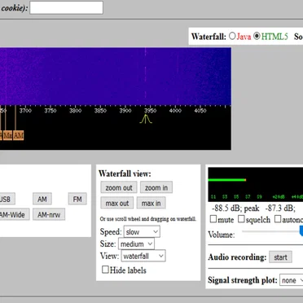Select FM modulation mode
The width and height of the screenshot is (303, 303).
[x=77, y=199]
